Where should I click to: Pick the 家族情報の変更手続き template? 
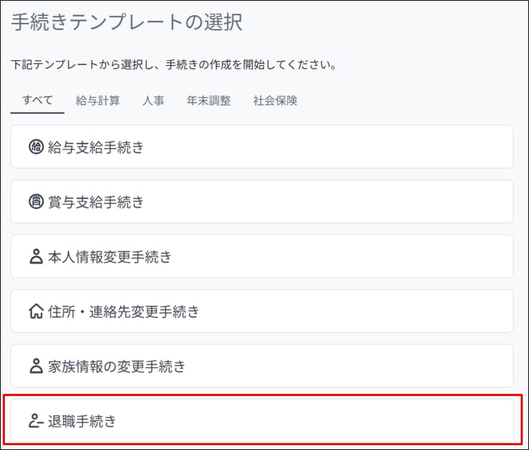pos(262,366)
